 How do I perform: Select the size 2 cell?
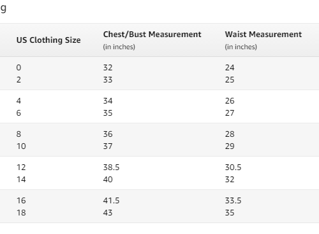click(19, 80)
